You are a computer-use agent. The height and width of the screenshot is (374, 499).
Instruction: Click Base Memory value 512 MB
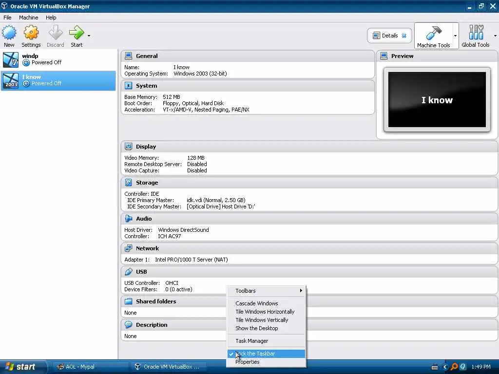(171, 97)
